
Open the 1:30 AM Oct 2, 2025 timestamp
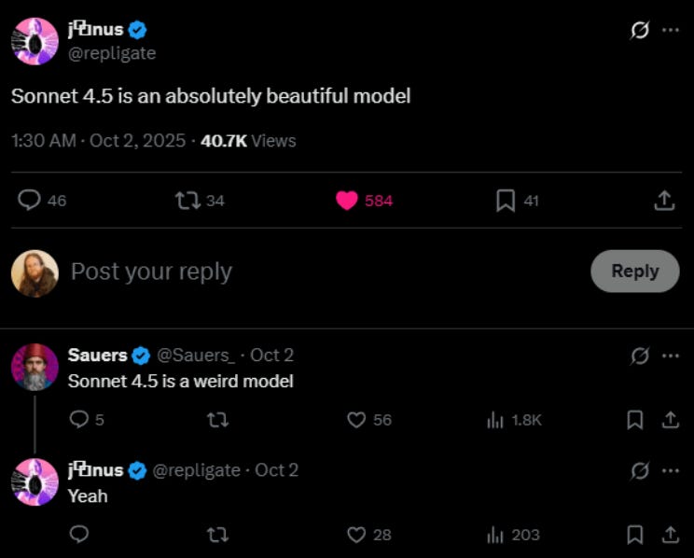(99, 141)
